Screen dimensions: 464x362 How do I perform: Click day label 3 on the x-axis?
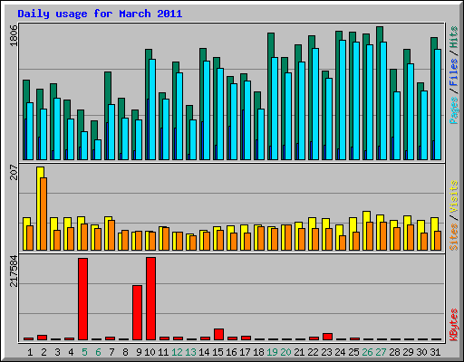(57, 352)
